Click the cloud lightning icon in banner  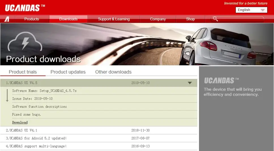pos(25,42)
